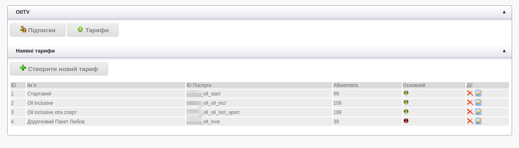
Task: Edit the Стартовий tariff via pencil icon
Action: (x=478, y=93)
